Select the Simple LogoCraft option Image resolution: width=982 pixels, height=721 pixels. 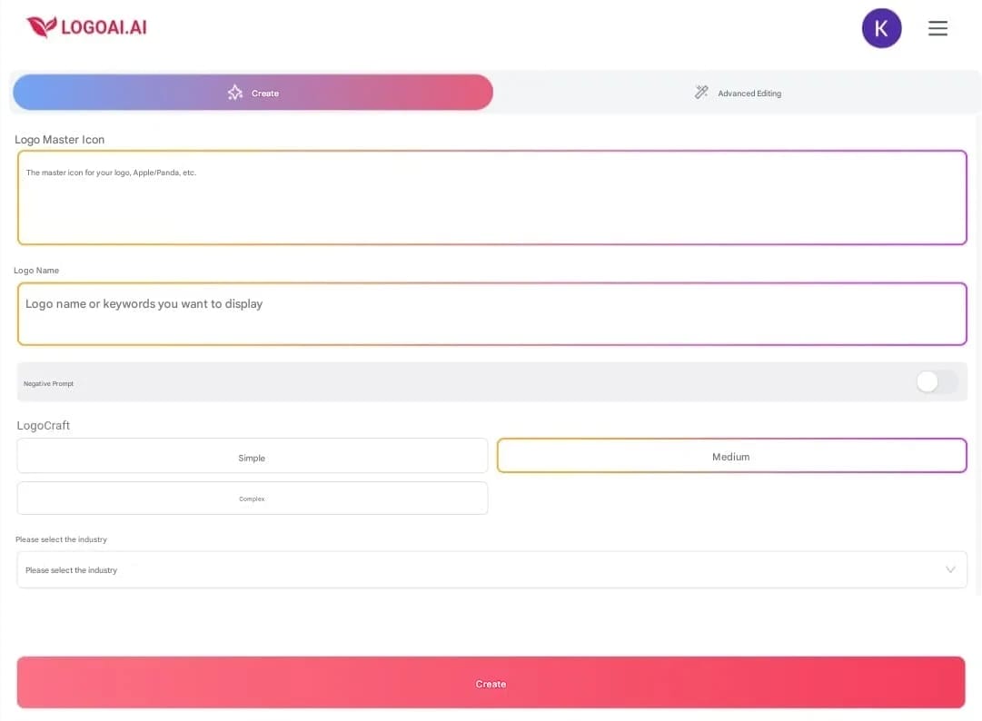(253, 457)
